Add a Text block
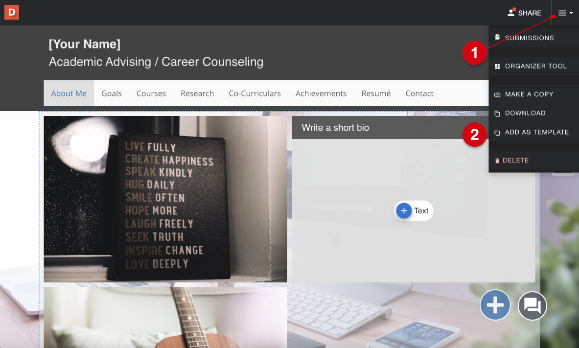This screenshot has width=579, height=348. 413,210
